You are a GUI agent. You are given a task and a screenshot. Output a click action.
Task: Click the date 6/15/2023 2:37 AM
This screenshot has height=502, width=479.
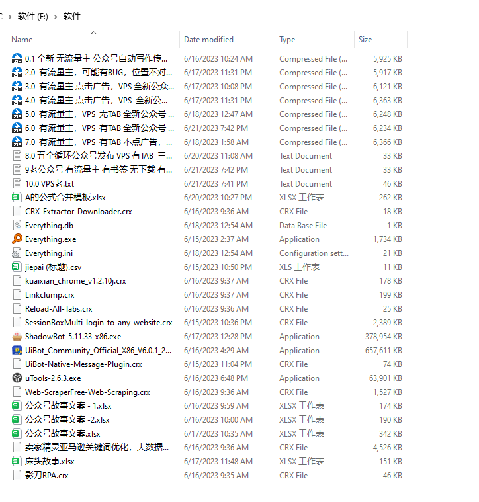click(216, 239)
